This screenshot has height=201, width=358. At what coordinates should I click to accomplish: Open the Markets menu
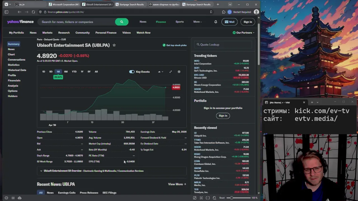(x=47, y=33)
